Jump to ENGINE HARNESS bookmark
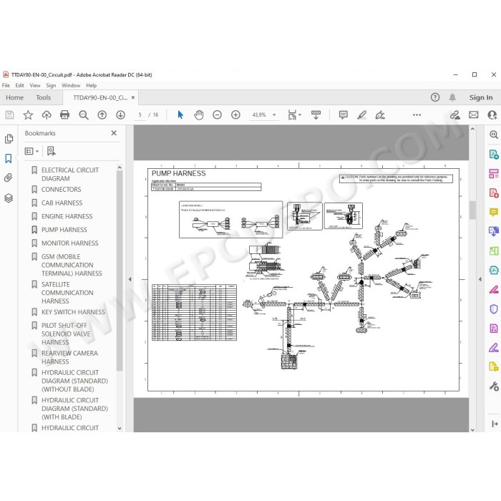Screen dimensions: 501x501 pyautogui.click(x=67, y=216)
